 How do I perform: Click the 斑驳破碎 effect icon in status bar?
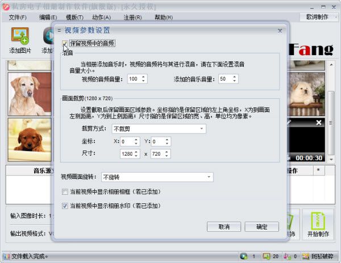coord(306,257)
